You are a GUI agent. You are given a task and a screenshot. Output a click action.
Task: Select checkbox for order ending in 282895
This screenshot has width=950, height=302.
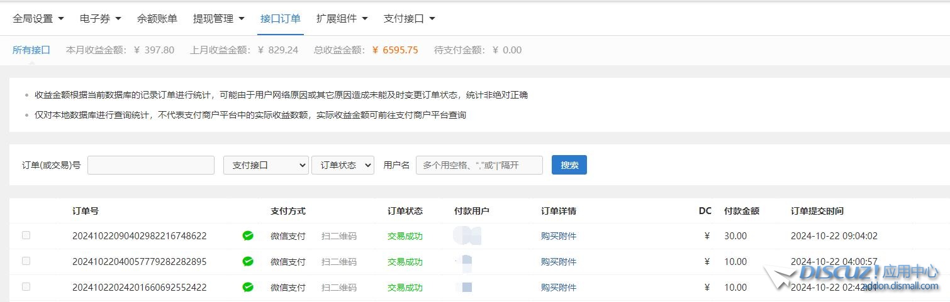click(26, 261)
